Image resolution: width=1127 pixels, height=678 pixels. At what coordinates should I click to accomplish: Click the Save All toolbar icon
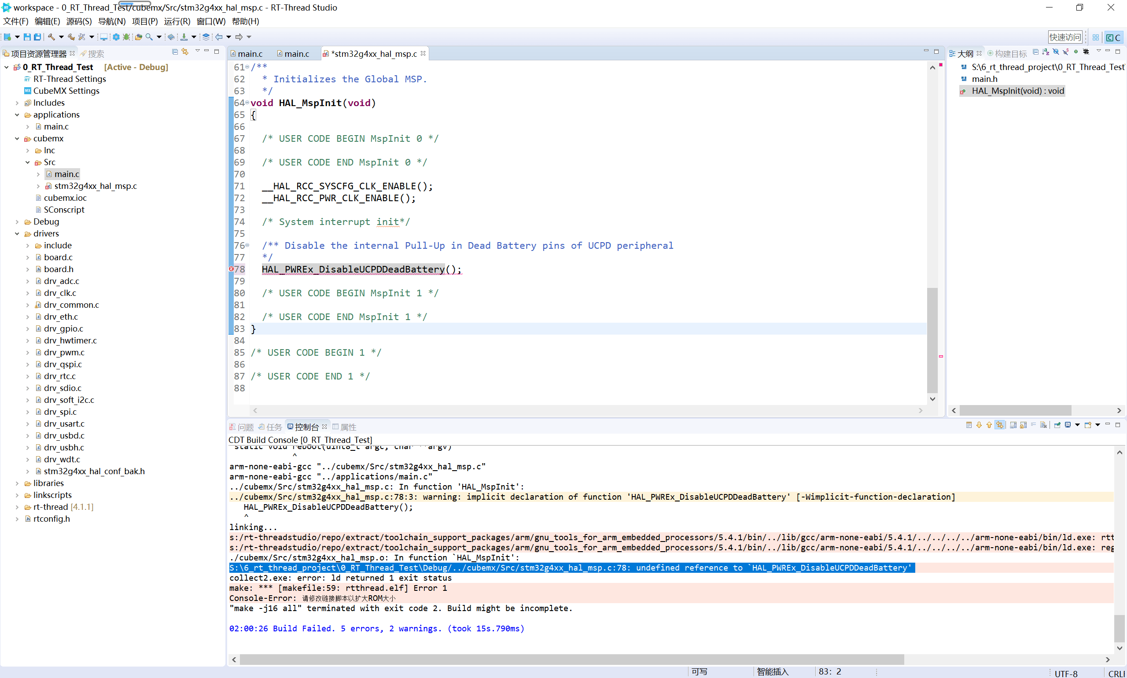(37, 37)
